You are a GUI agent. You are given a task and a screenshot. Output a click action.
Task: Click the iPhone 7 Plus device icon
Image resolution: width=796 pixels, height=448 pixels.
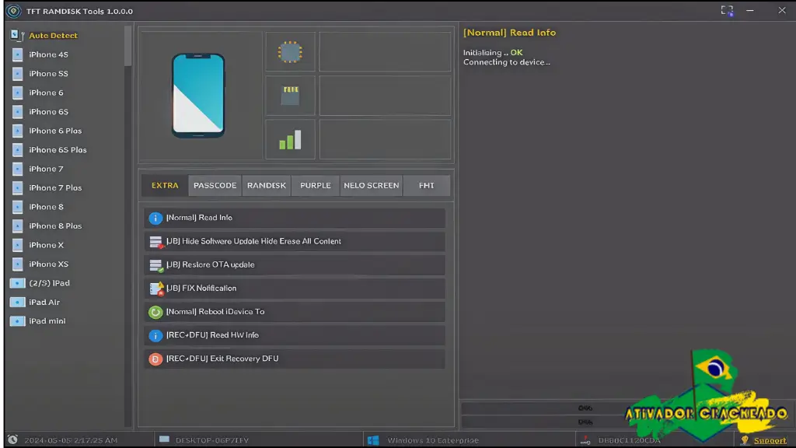17,188
